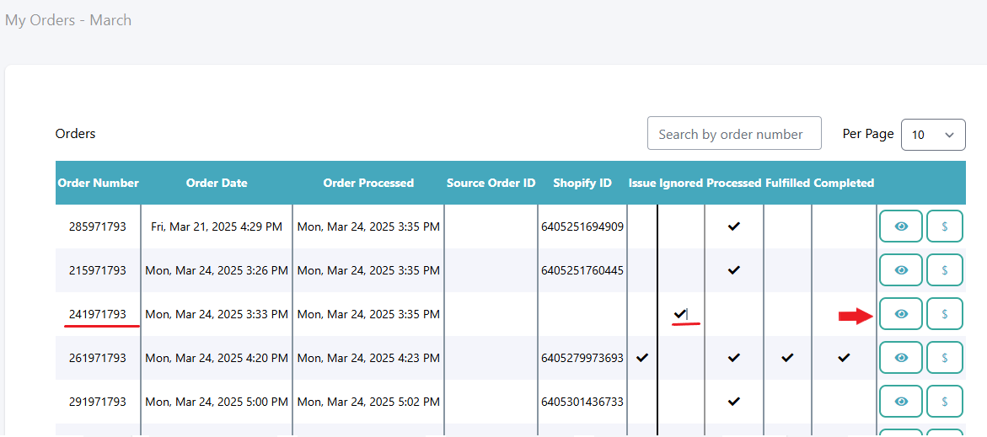987x437 pixels.
Task: Open the dollar icon for order 285971793
Action: click(x=945, y=226)
